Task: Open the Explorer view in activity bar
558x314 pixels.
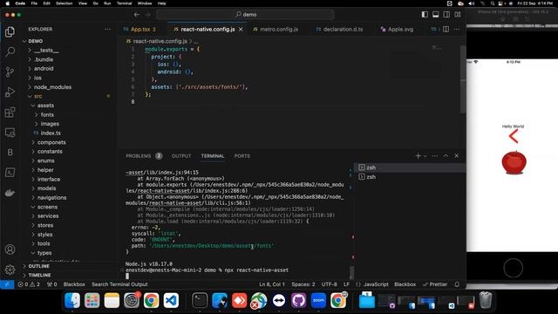Action: tap(10, 32)
